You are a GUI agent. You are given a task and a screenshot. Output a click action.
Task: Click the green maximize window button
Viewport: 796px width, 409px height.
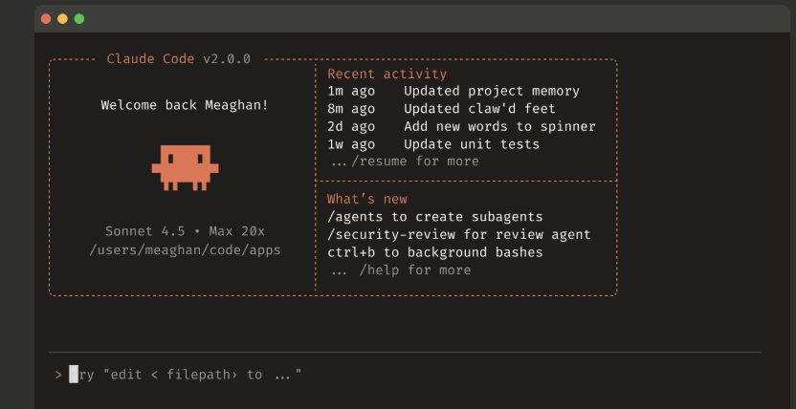click(79, 19)
